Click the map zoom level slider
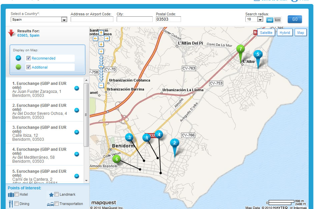 tap(101, 67)
